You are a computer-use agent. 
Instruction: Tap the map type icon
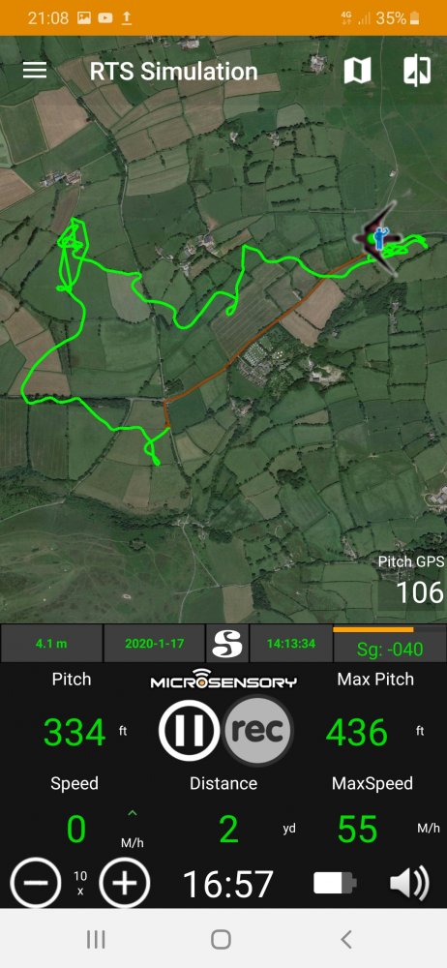(x=357, y=71)
